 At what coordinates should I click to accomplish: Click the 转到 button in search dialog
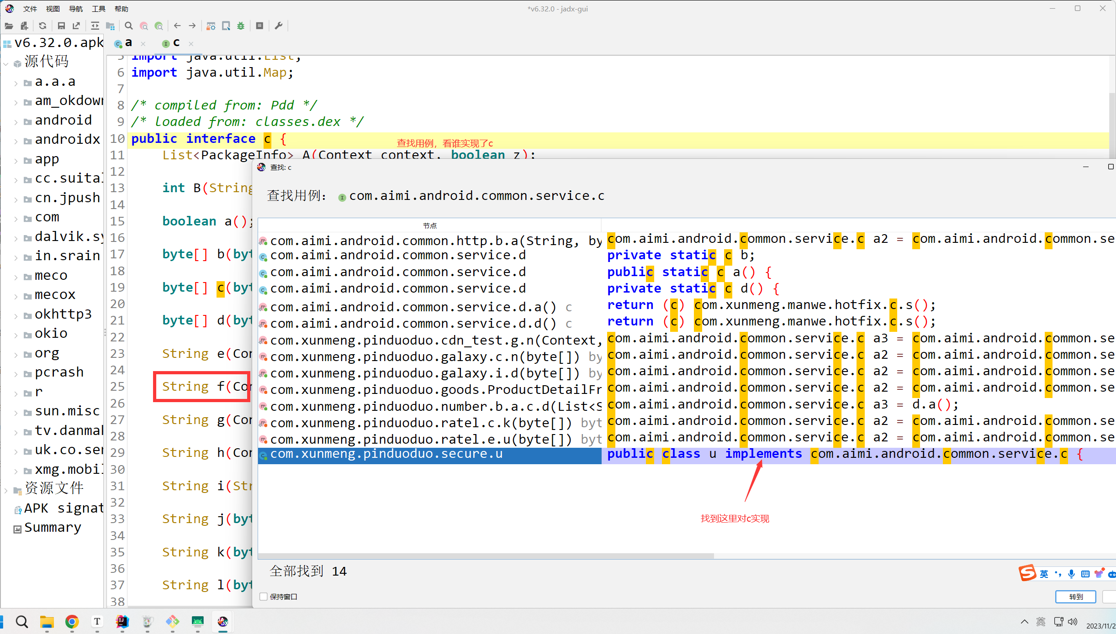coord(1075,597)
